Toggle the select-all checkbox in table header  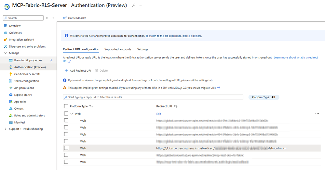66,106
